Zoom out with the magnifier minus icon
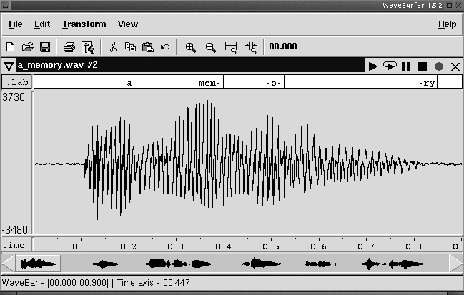The height and width of the screenshot is (295, 464). [x=210, y=47]
